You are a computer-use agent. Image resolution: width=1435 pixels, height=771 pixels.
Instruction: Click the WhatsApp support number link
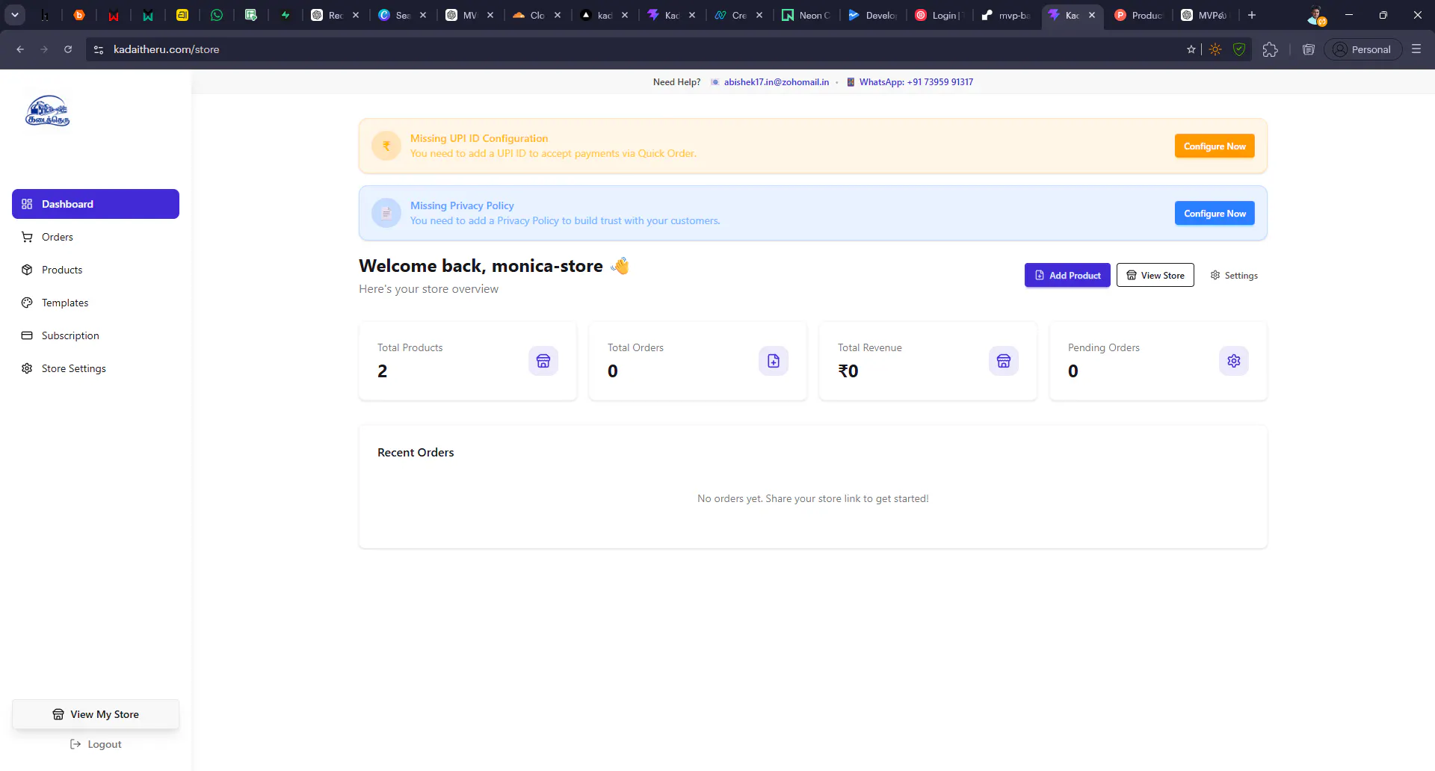(916, 82)
